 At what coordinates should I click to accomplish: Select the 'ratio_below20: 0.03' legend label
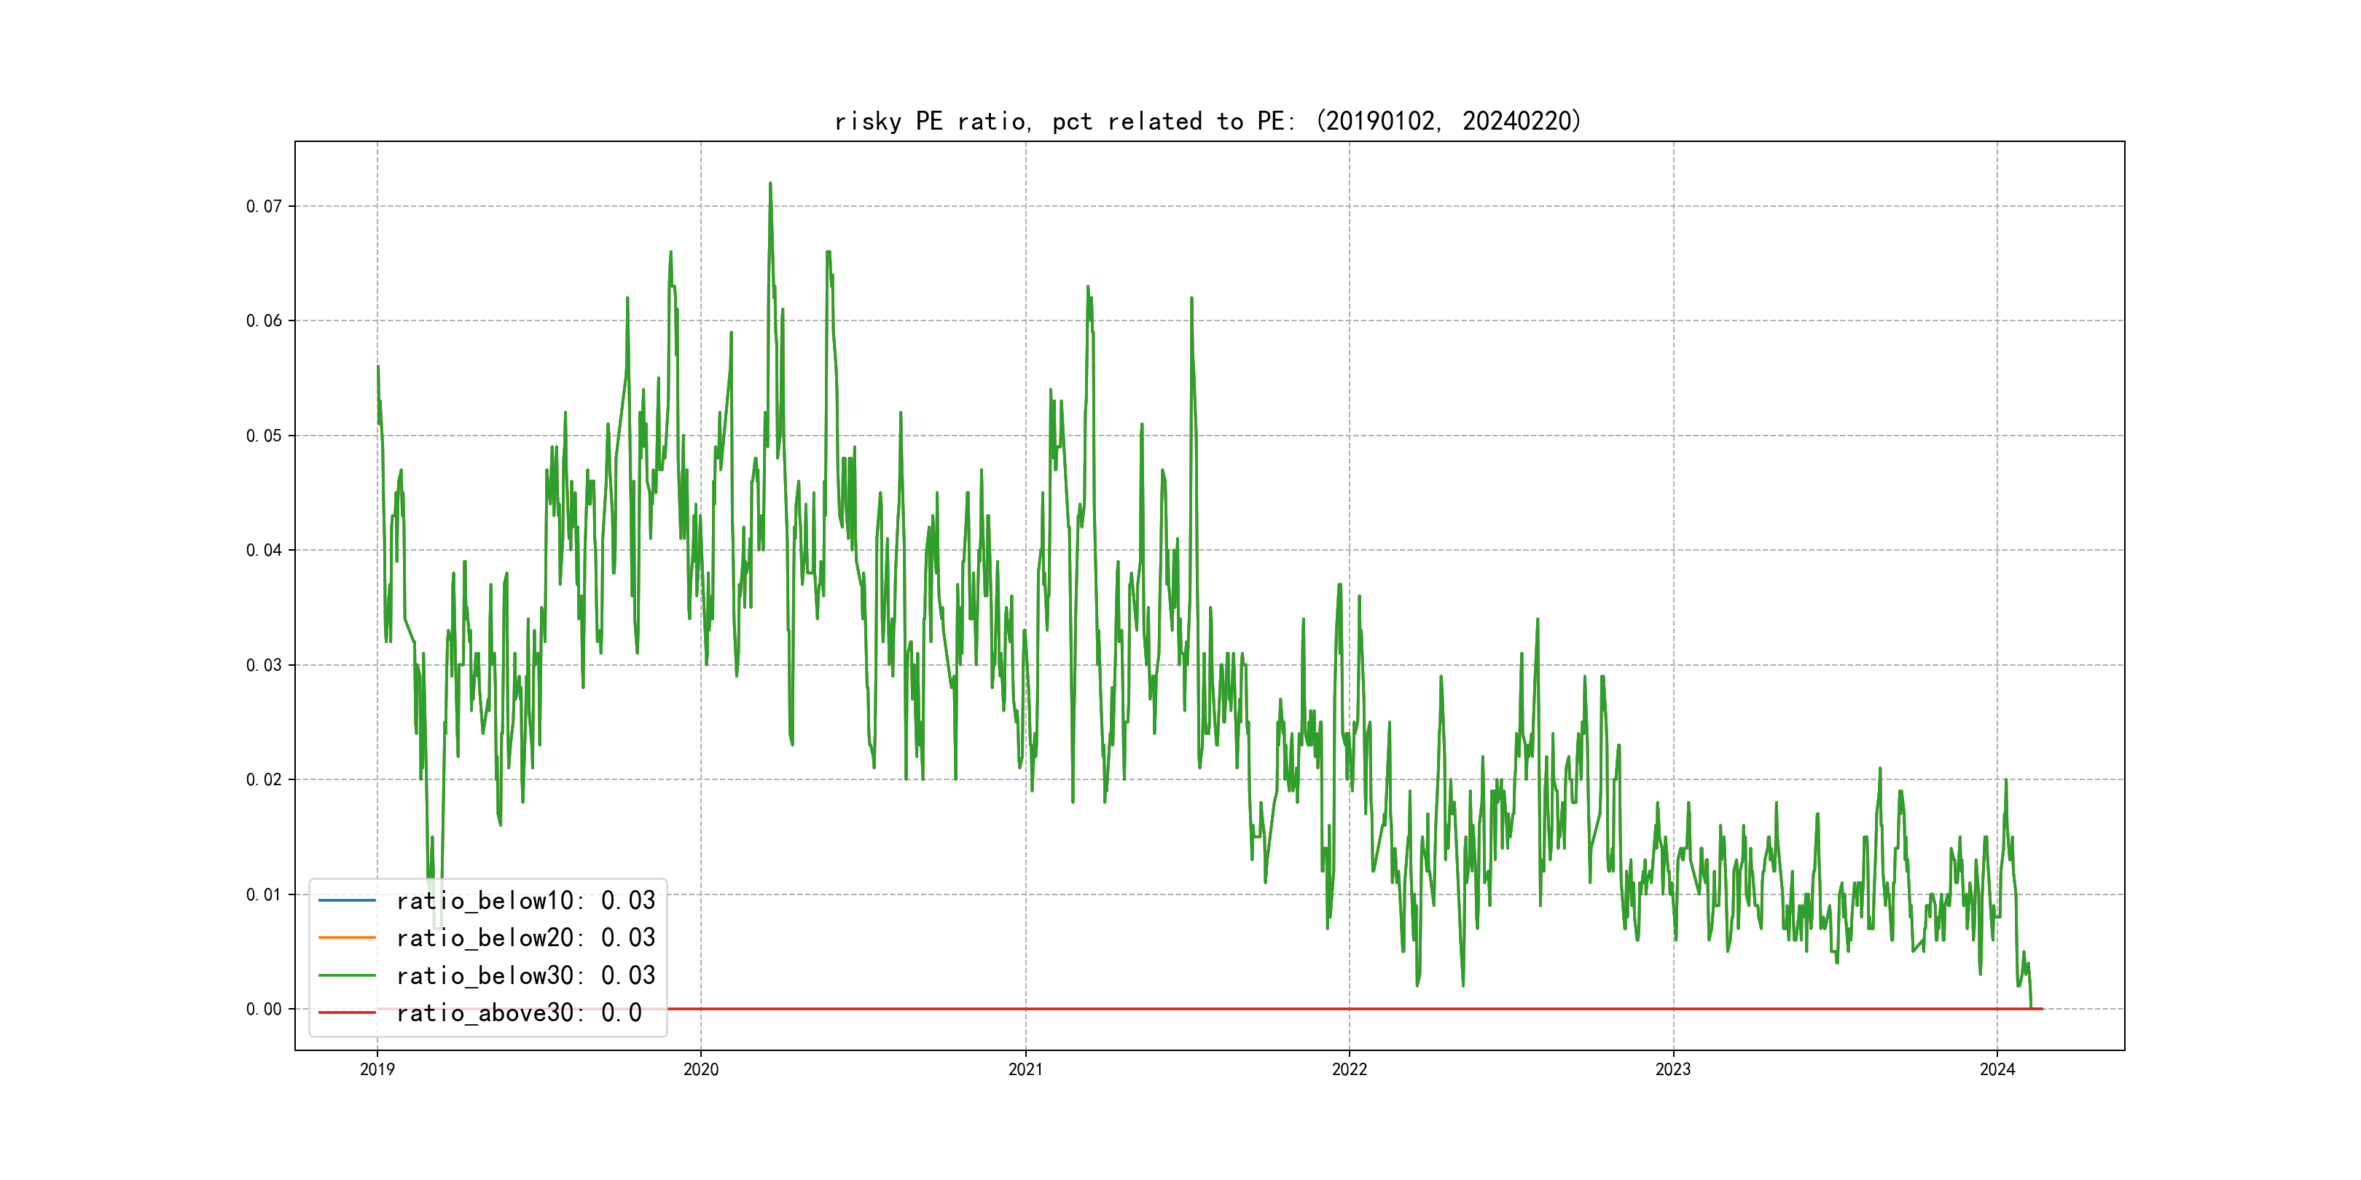coord(525,938)
